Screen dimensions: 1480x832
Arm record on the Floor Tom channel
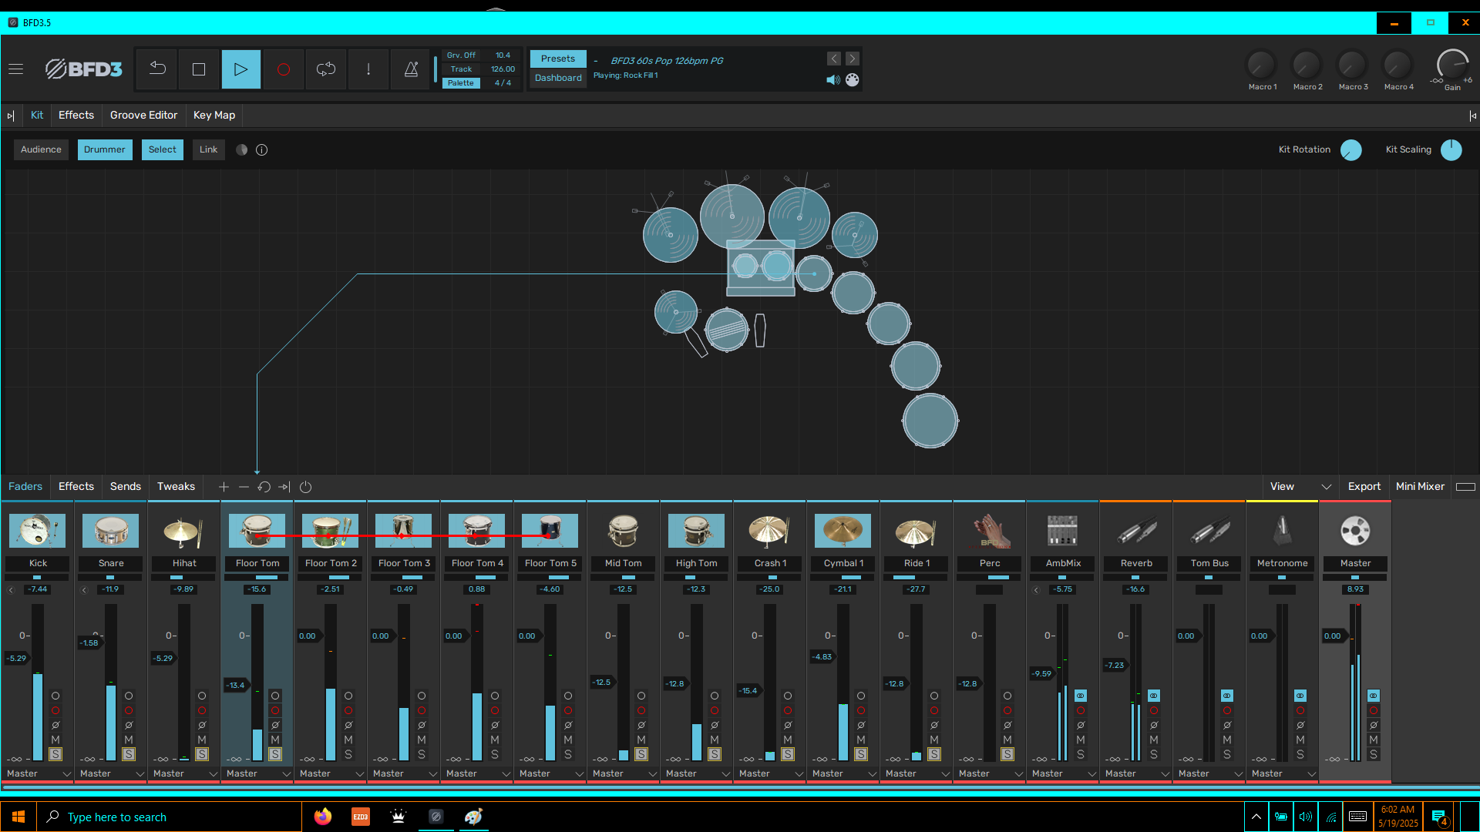point(275,710)
